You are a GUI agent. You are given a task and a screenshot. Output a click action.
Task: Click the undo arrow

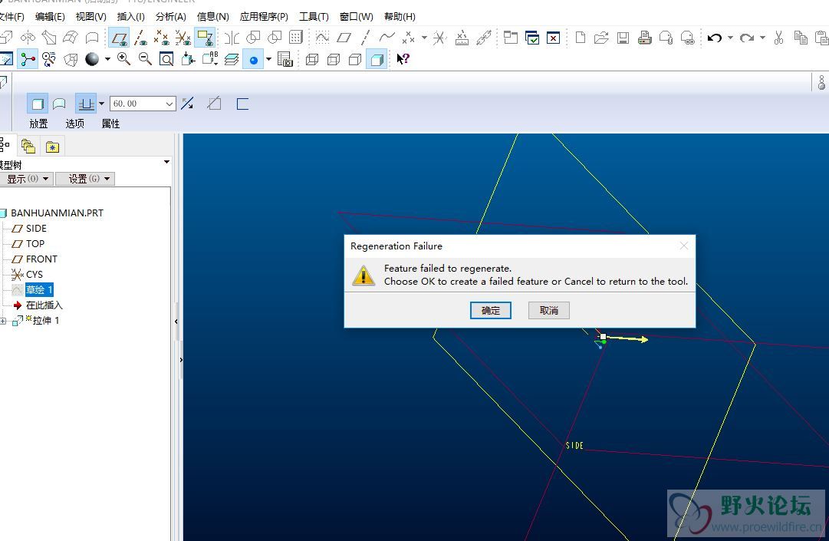coord(714,38)
